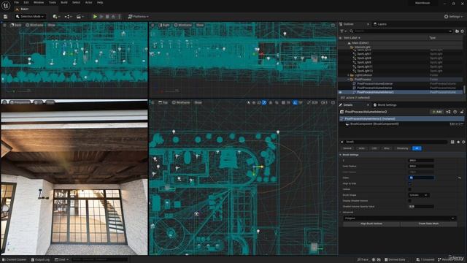
Task: Open the Actor menu
Action: point(89,2)
